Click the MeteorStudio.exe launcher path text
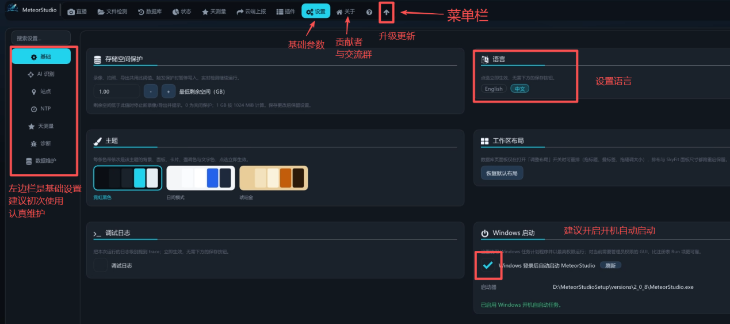This screenshot has height=324, width=730. [623, 287]
